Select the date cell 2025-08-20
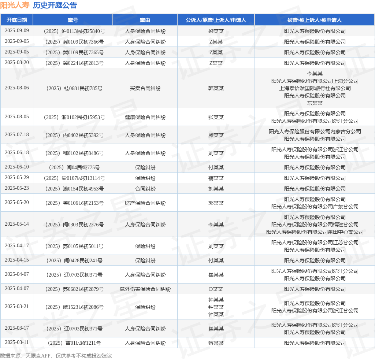Screen dimensions: 375x359 tap(17, 62)
